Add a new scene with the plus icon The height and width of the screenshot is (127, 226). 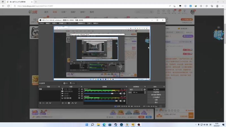pyautogui.click(x=40, y=103)
